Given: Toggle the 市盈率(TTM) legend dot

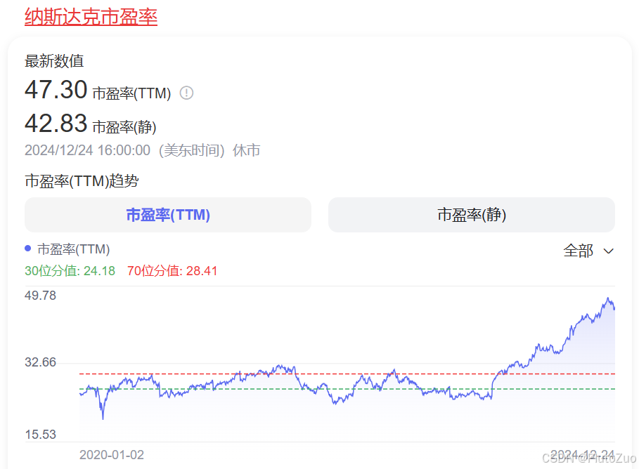Looking at the screenshot, I should (x=27, y=249).
